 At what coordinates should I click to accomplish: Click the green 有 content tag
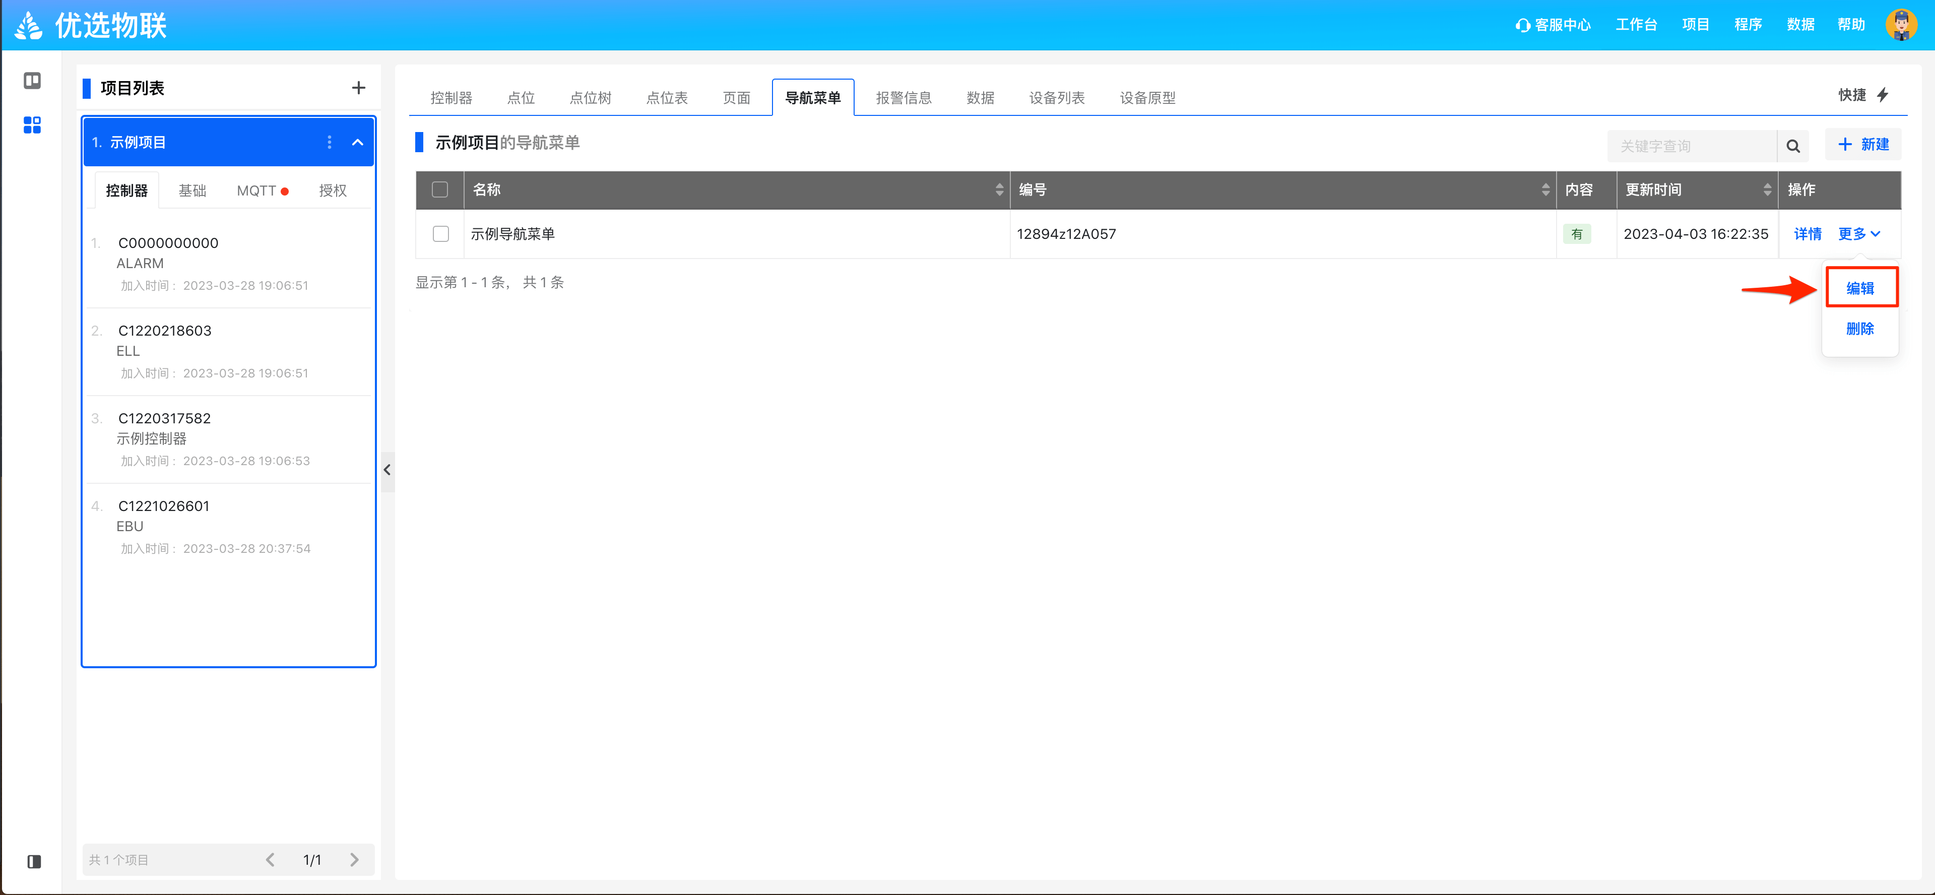(x=1577, y=234)
